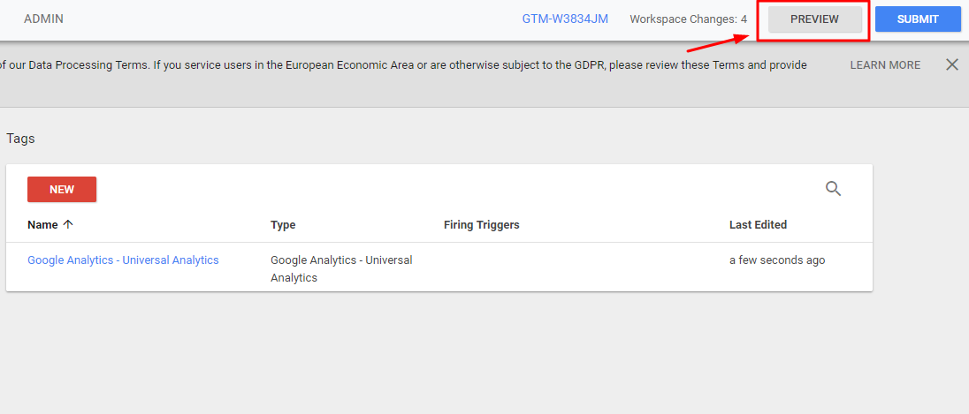Sort by the Name column header
969x414 pixels.
[x=42, y=224]
